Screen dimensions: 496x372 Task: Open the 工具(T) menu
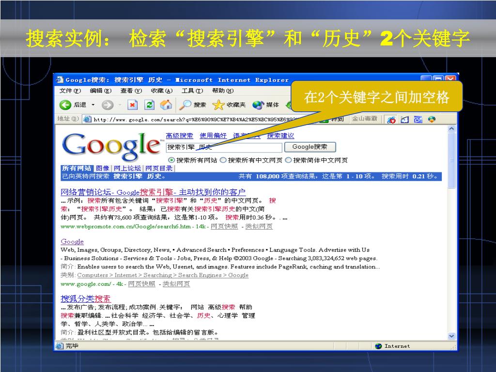point(192,91)
